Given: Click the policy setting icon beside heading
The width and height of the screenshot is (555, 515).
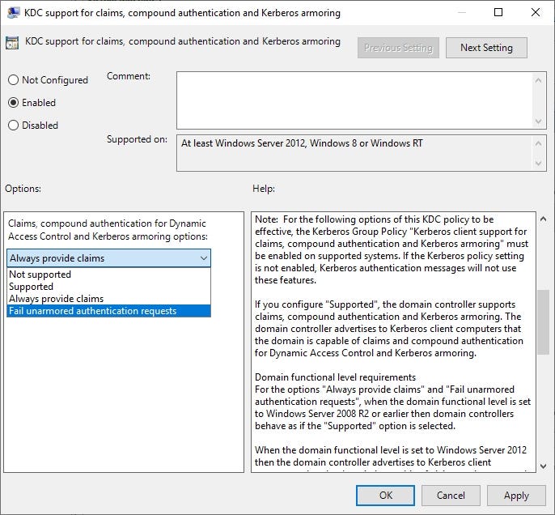Looking at the screenshot, I should (x=14, y=43).
